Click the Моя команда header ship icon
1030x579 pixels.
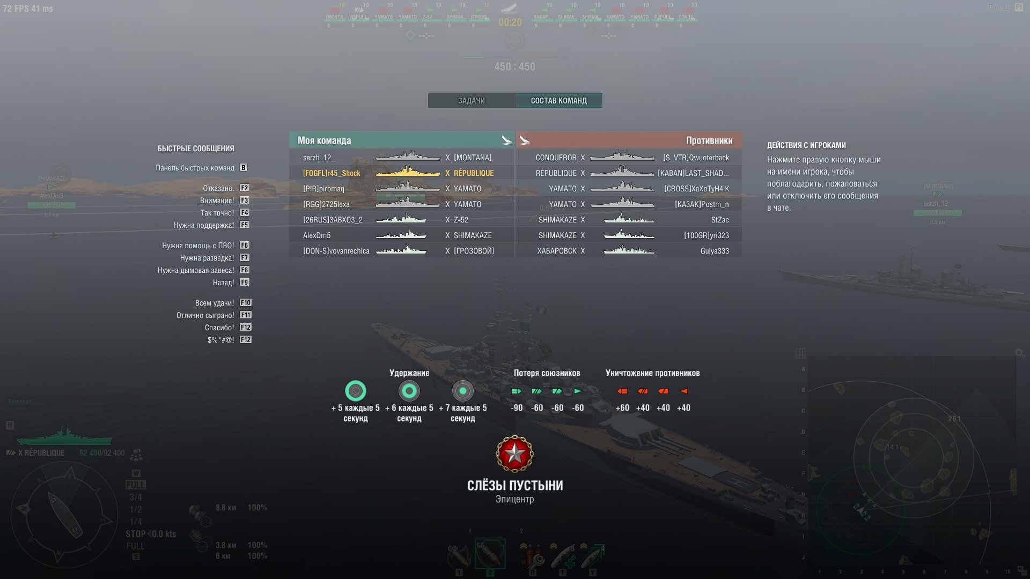(x=506, y=140)
